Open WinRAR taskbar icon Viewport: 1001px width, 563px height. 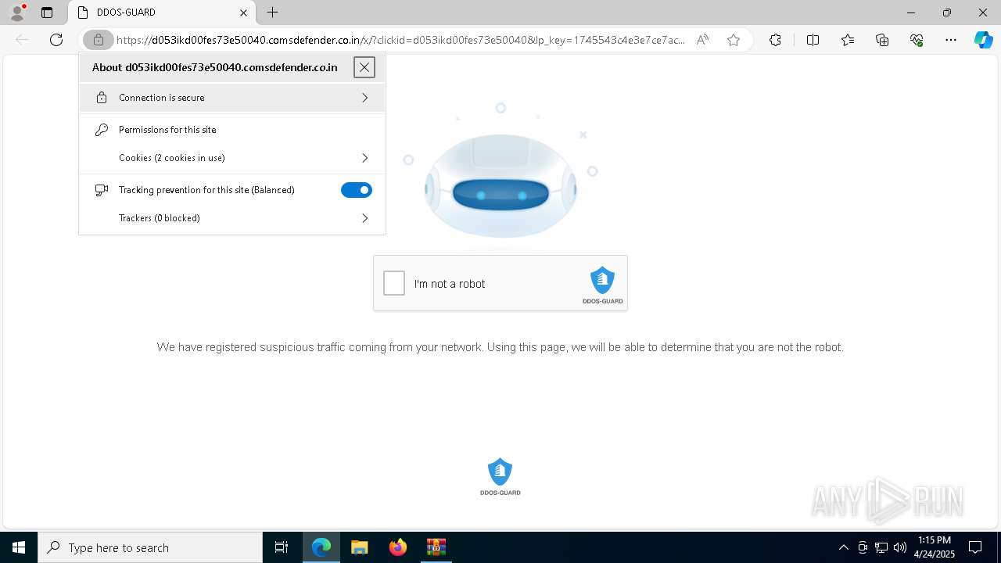point(436,547)
